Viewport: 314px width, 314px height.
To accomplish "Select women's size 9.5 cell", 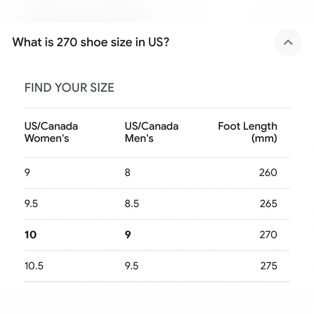I will 31,204.
